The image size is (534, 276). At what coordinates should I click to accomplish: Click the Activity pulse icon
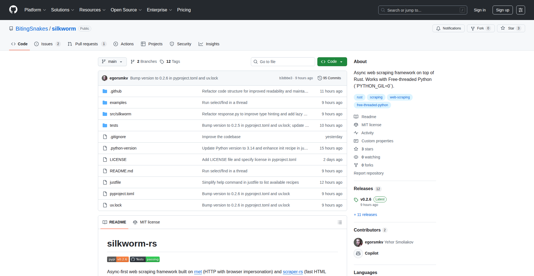tap(356, 133)
